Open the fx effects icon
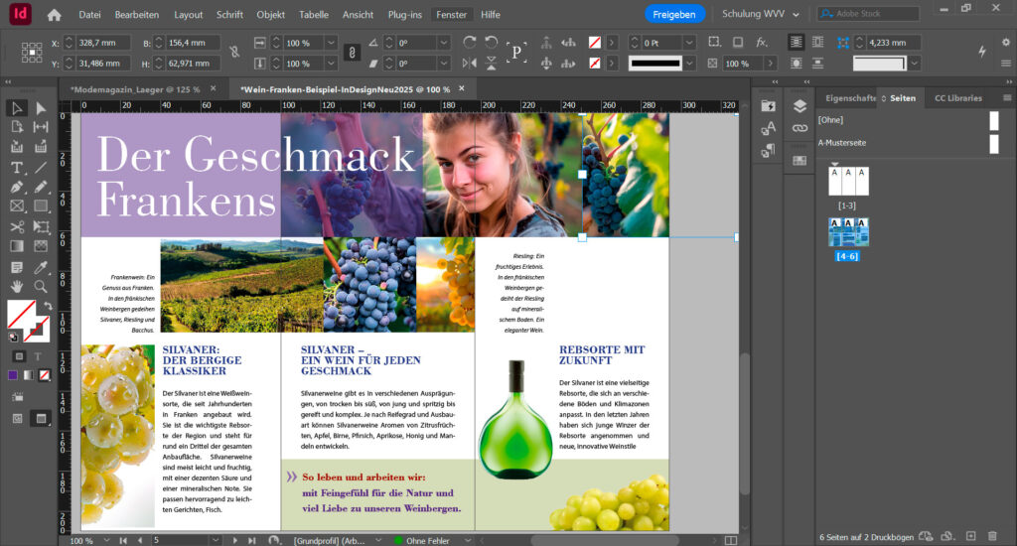The image size is (1017, 546). [x=762, y=42]
